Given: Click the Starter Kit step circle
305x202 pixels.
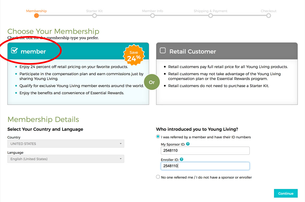Looking at the screenshot, I should click(x=95, y=16).
